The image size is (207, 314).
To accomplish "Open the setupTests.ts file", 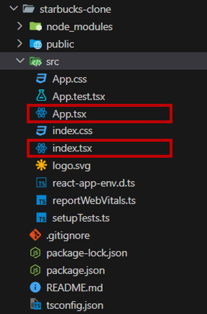I will click(81, 218).
